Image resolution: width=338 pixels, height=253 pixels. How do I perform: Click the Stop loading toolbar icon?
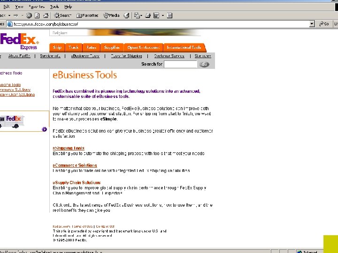(x=29, y=15)
